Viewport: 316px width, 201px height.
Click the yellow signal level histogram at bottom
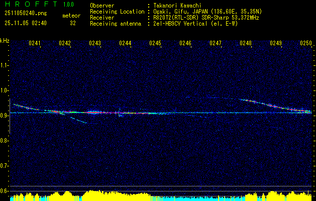tap(161, 195)
